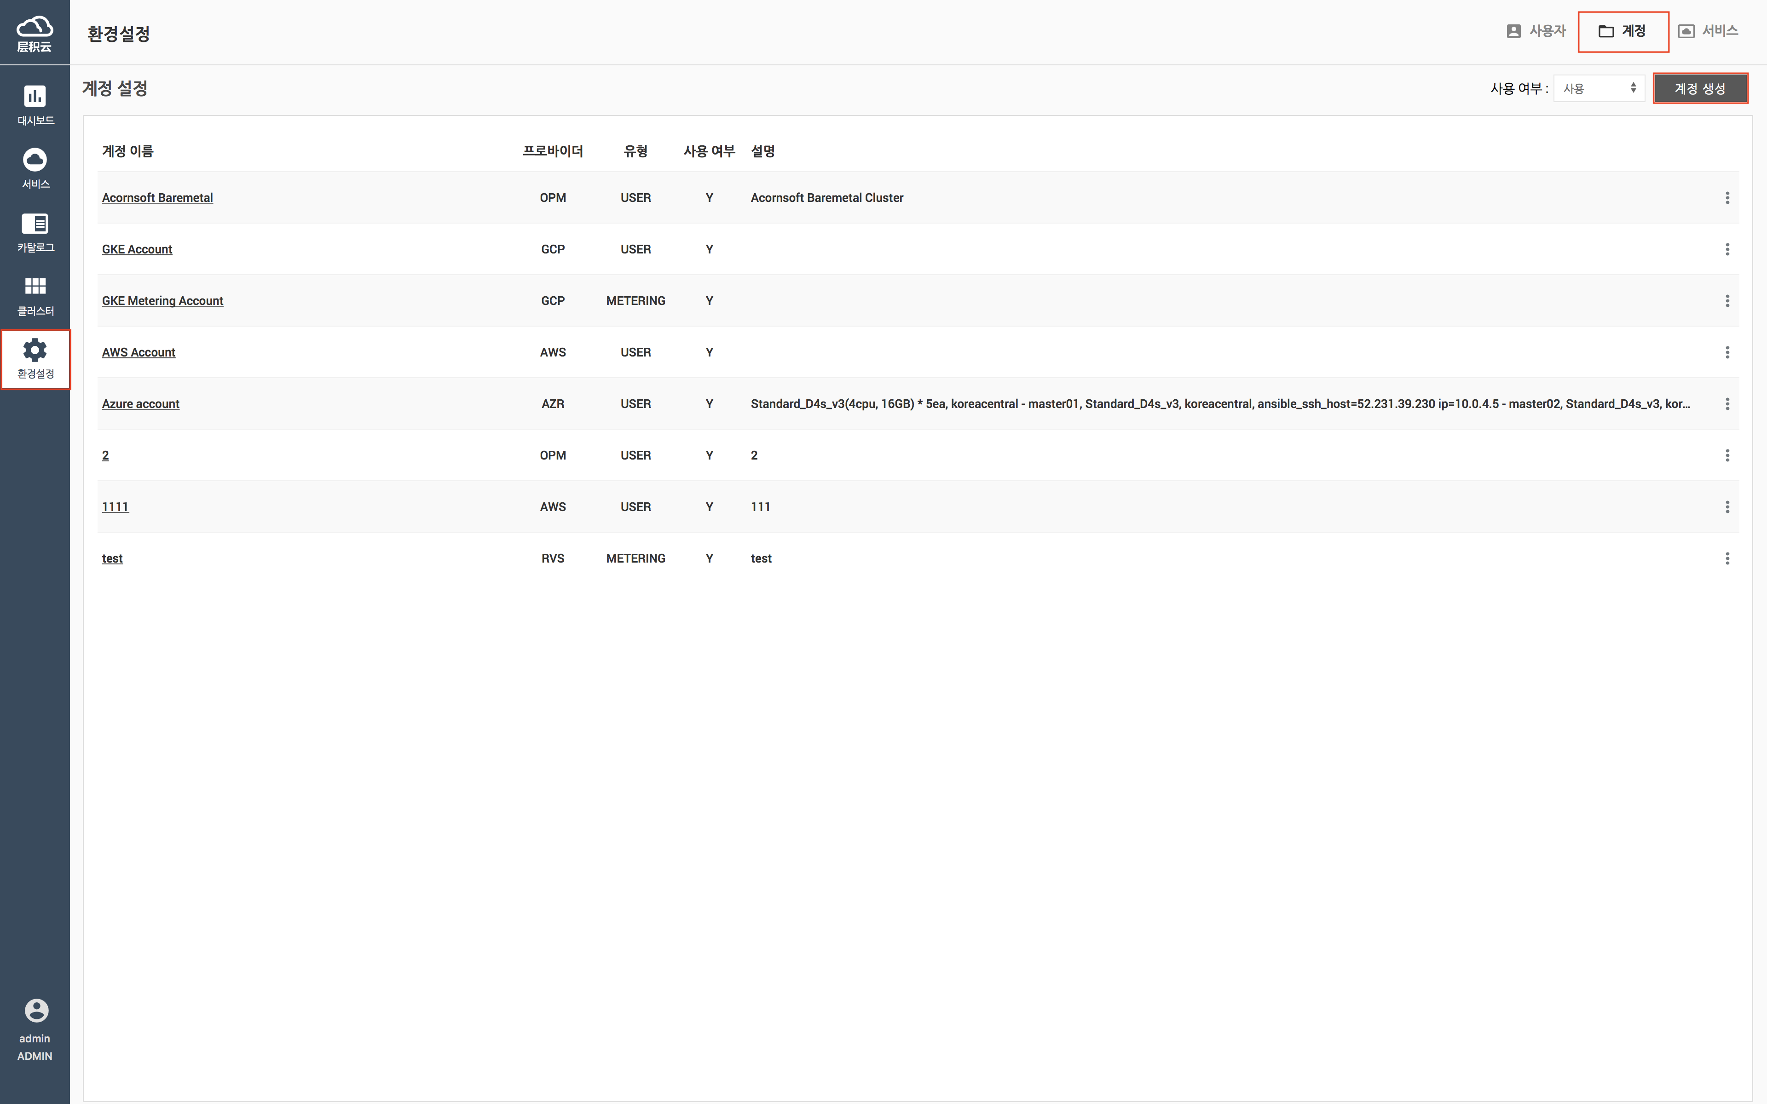Open kebab menu for Azure account row
The width and height of the screenshot is (1767, 1104).
(1727, 404)
